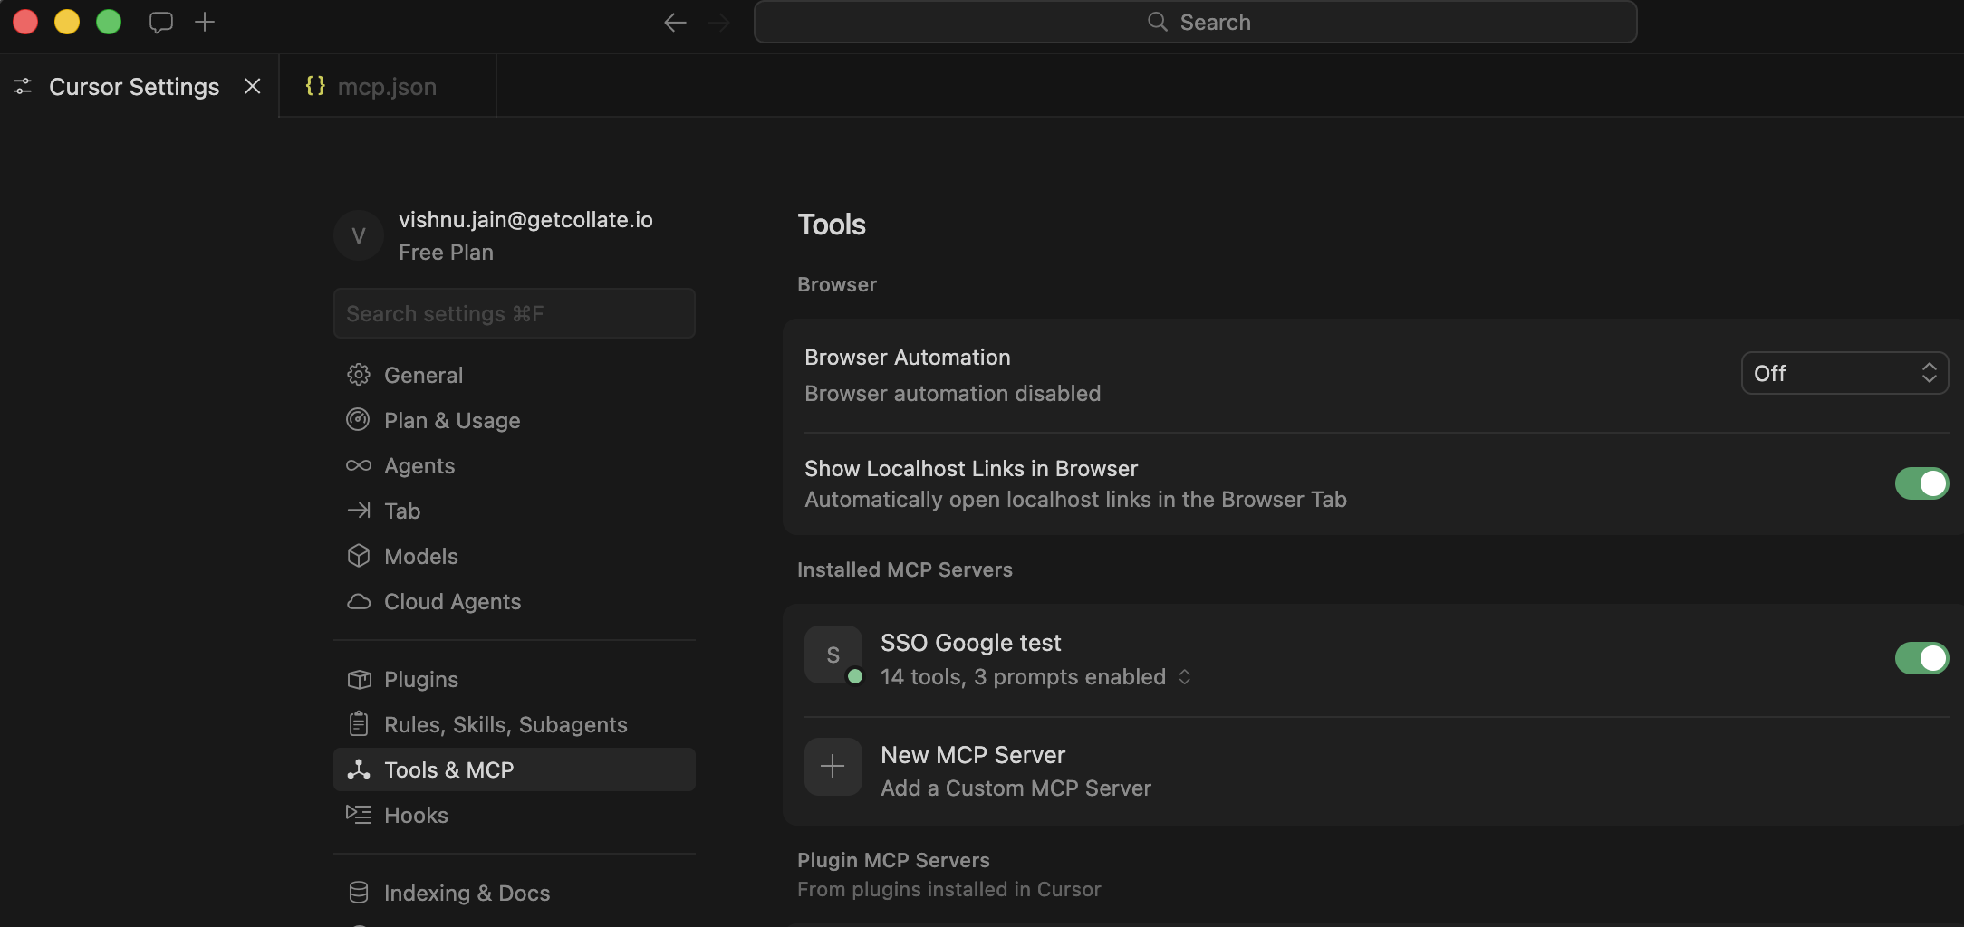Click the plus icon for a new tab
The height and width of the screenshot is (927, 1964).
(205, 22)
